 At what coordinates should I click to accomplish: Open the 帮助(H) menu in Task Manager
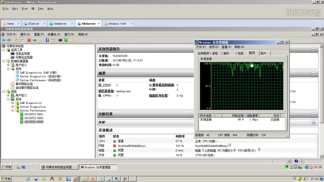click(239, 47)
